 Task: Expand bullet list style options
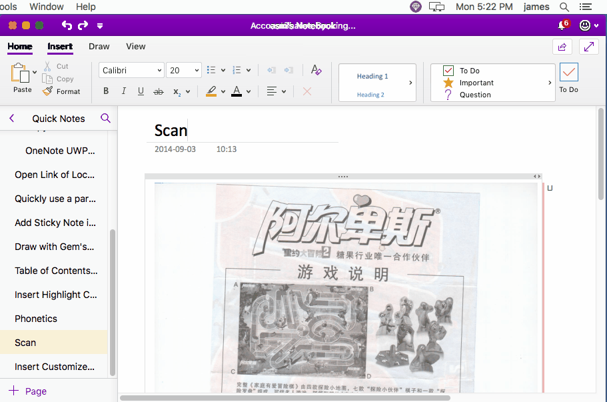(x=223, y=70)
